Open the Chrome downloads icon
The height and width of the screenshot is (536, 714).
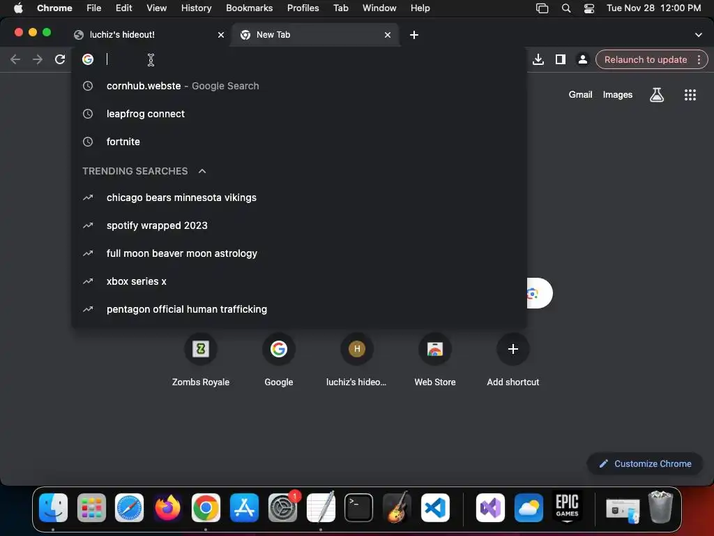tap(538, 59)
